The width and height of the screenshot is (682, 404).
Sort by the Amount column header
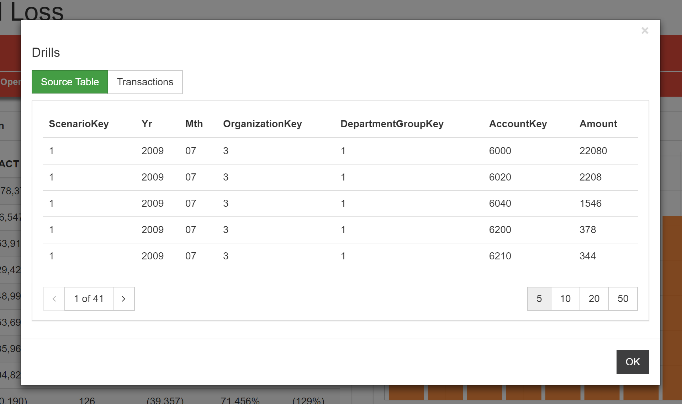pos(598,124)
